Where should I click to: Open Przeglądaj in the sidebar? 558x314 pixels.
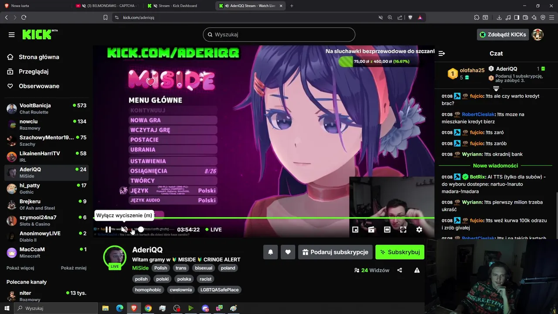click(34, 72)
